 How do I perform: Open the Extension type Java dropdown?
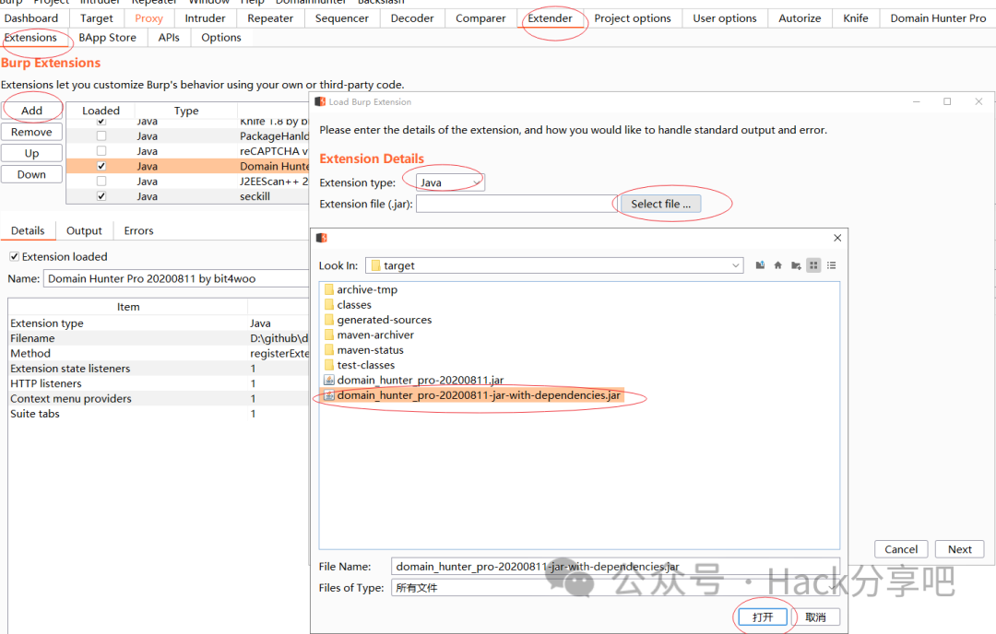[x=450, y=182]
